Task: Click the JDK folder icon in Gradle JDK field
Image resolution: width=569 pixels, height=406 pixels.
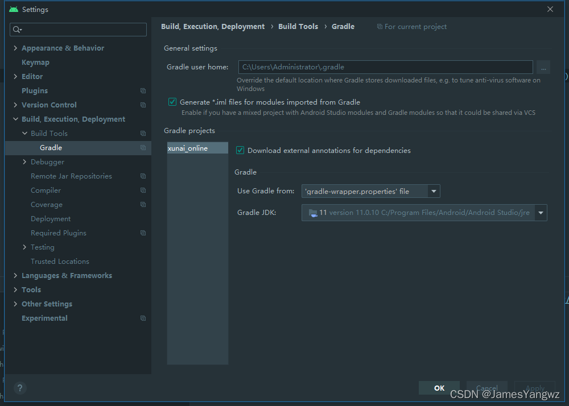Action: point(313,213)
